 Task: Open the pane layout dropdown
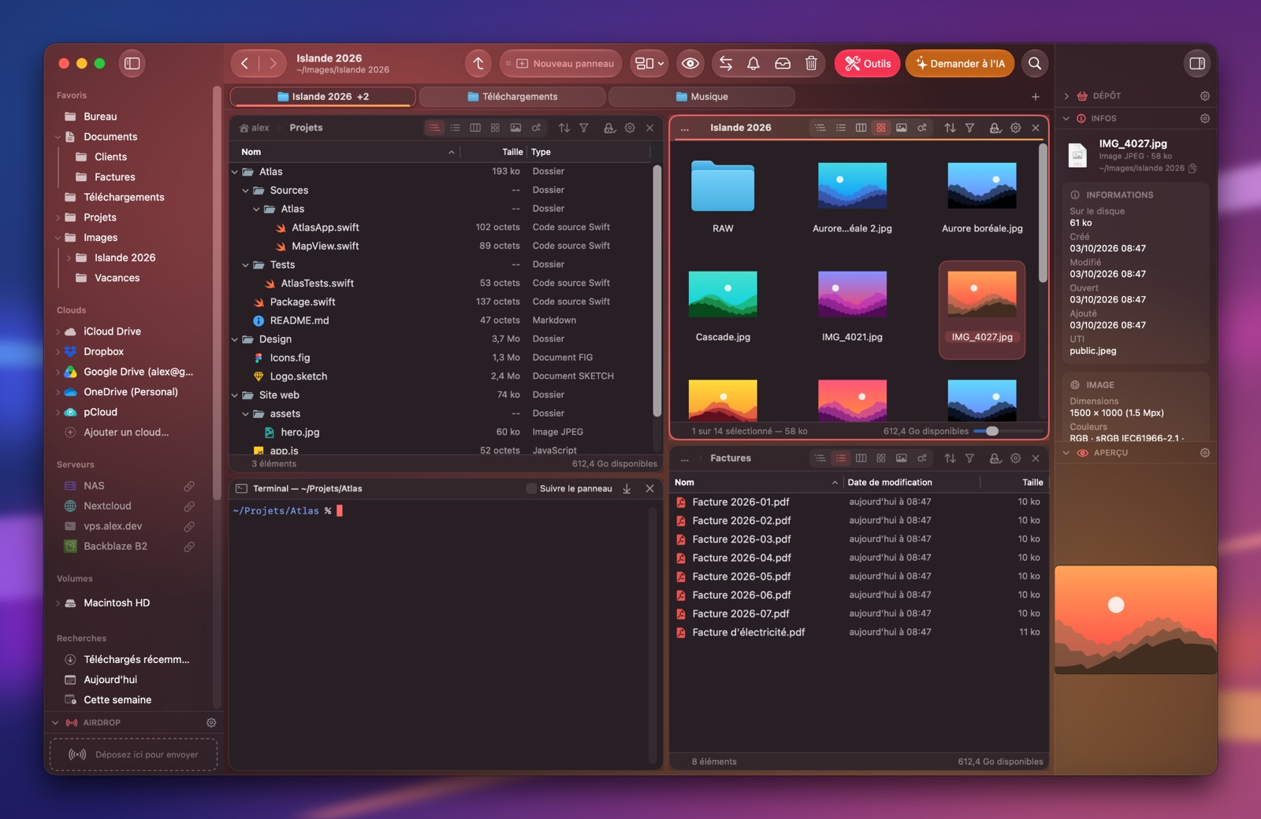click(x=650, y=63)
